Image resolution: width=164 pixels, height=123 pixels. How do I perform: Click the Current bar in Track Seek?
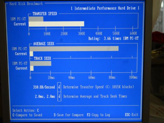pos(32,68)
